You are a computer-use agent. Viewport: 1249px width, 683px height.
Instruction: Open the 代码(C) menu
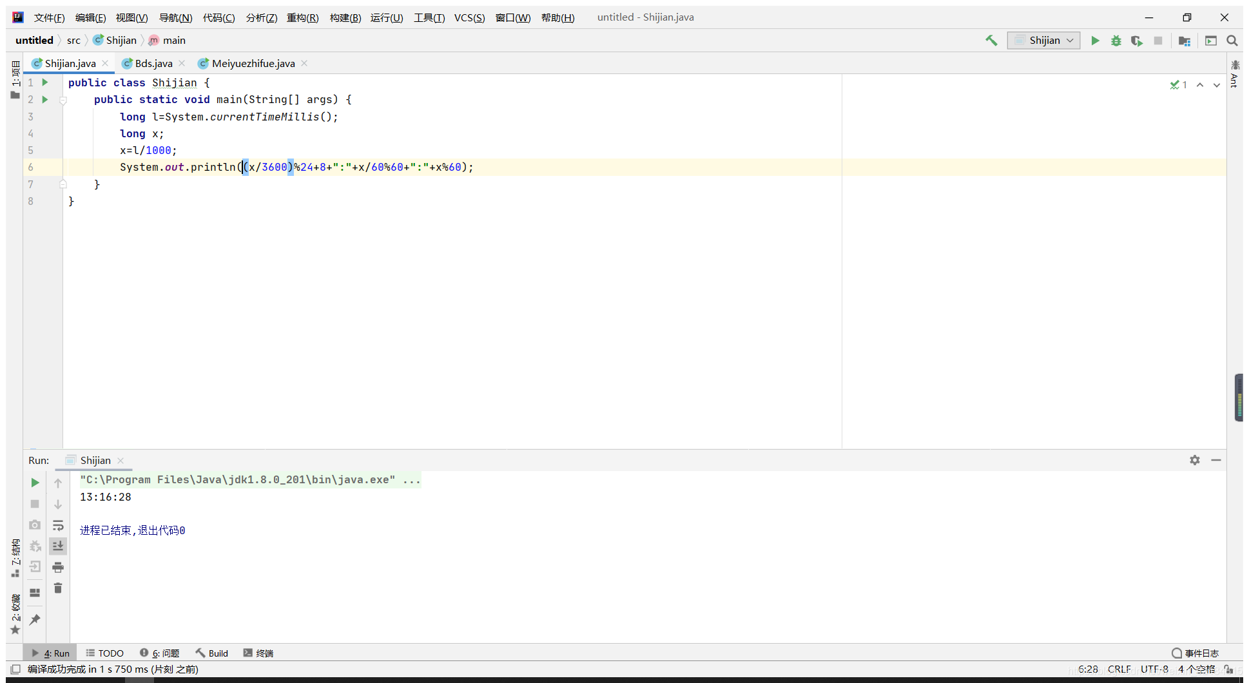pos(218,17)
